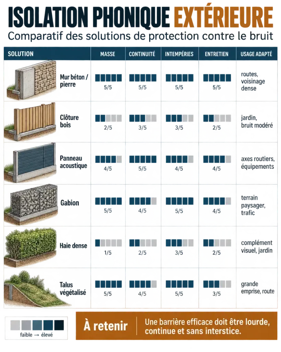Select the "complément visuel, jardin" usage text
The width and height of the screenshot is (281, 352).
point(257,246)
